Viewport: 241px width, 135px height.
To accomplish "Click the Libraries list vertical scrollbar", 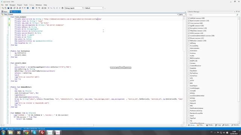I will (x=239, y=70).
